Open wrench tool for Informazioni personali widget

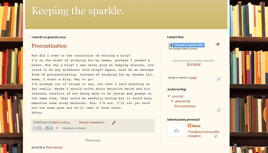216,136
